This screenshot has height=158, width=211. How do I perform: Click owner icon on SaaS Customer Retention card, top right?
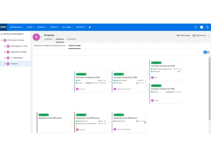coord(152,78)
